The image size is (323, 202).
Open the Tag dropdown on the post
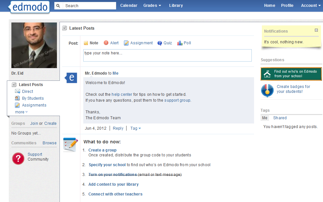136,128
